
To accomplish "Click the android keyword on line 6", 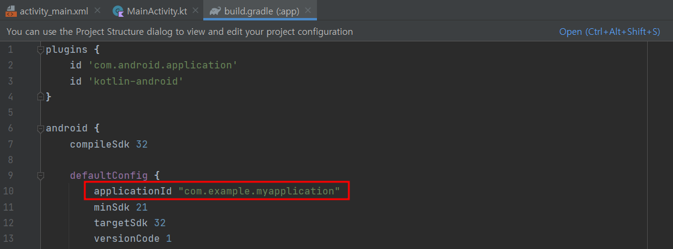I will [x=67, y=128].
